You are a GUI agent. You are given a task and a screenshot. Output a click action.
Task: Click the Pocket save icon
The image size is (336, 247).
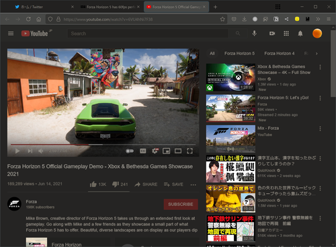pos(234,19)
